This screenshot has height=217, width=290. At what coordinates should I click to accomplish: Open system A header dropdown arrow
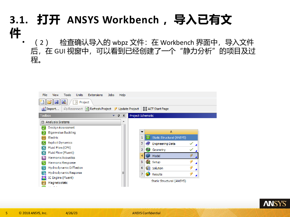(142, 132)
